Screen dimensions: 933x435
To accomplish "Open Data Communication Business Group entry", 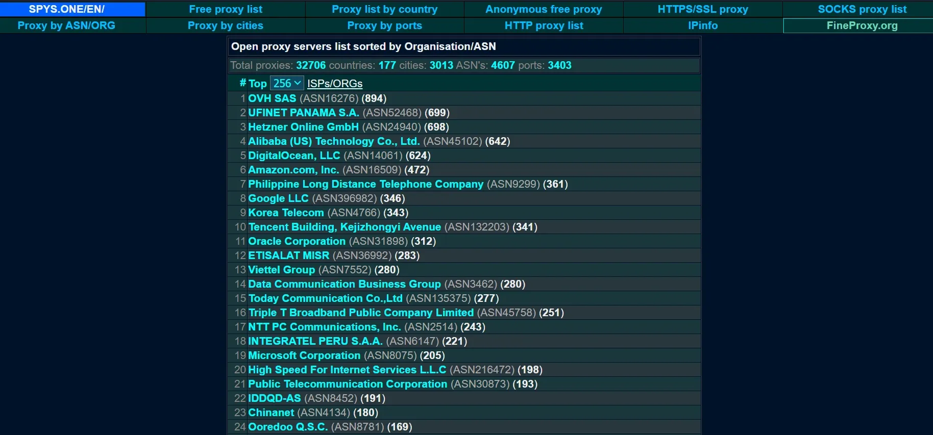I will 345,284.
